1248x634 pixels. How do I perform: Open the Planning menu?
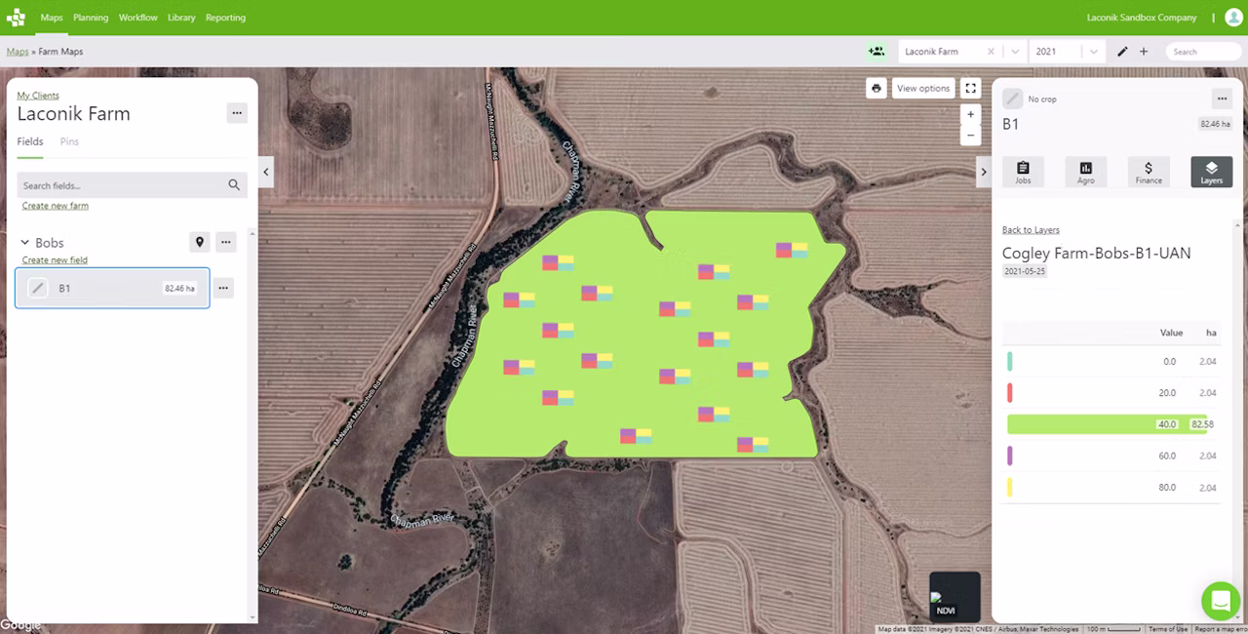click(91, 18)
